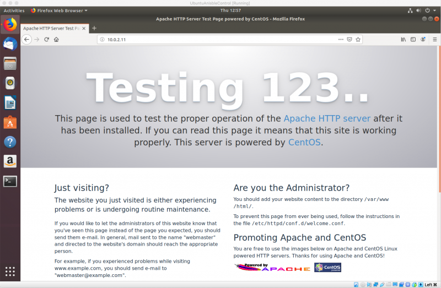Click the CentOS powered badge

[327, 268]
